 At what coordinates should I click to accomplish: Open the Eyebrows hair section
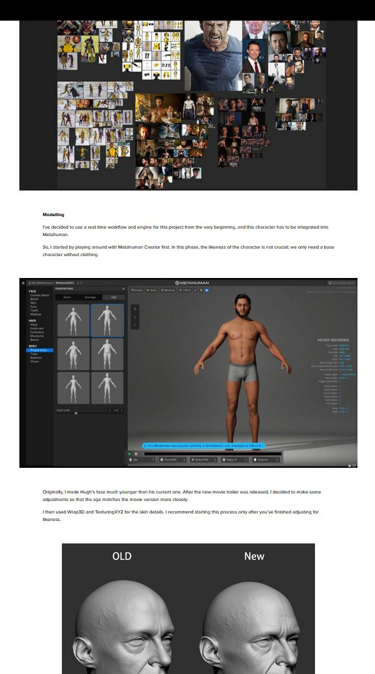[x=36, y=329]
